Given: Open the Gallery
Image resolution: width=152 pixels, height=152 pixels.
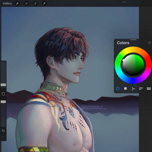Looking at the screenshot, I should [7, 3].
